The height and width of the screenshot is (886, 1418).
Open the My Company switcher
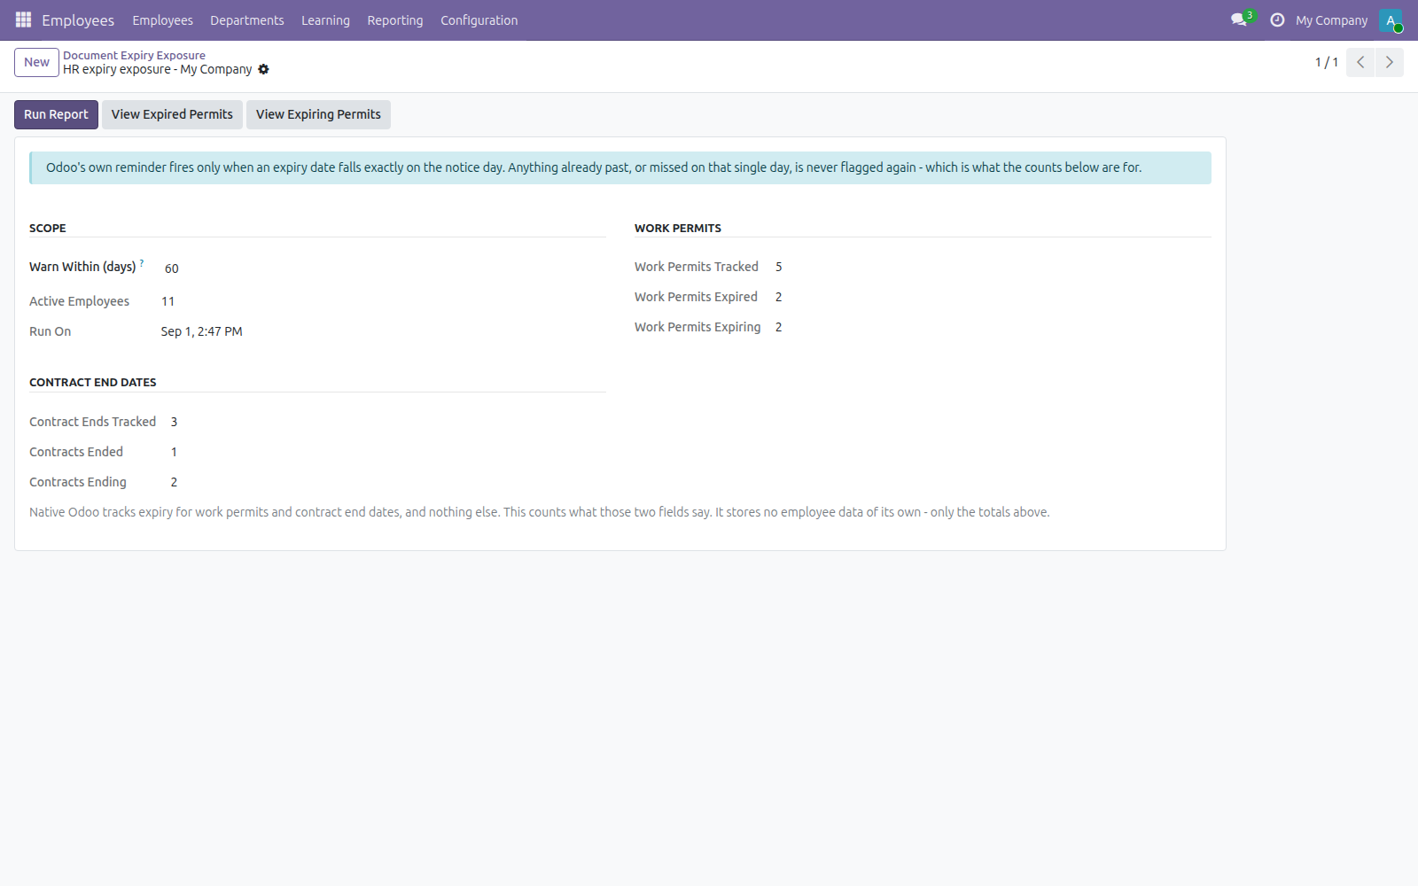[1331, 19]
